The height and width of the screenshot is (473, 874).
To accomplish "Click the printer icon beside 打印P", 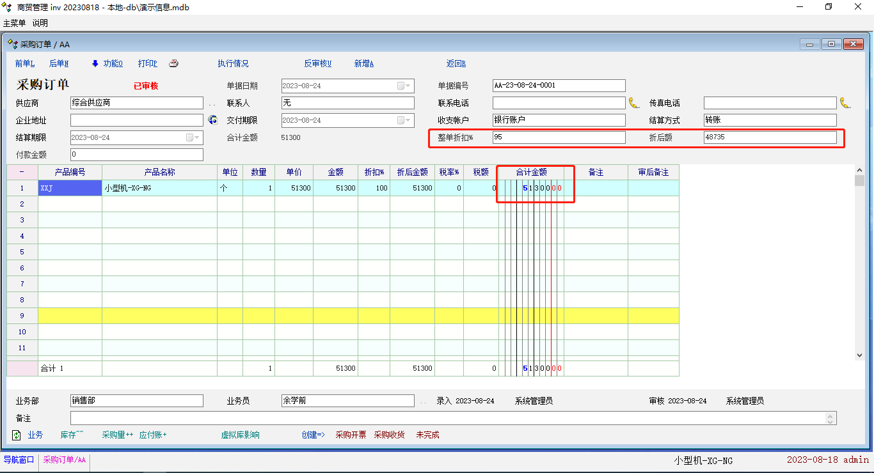I will click(173, 63).
